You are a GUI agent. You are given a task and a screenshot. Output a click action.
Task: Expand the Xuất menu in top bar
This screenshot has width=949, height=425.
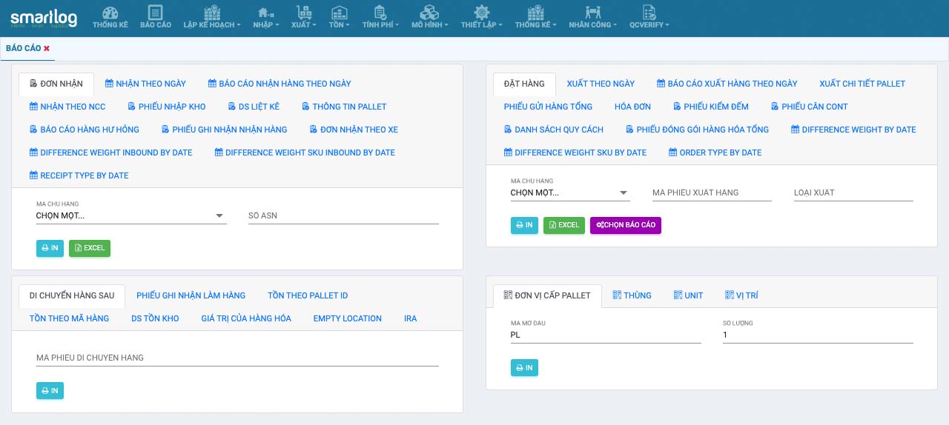(303, 18)
